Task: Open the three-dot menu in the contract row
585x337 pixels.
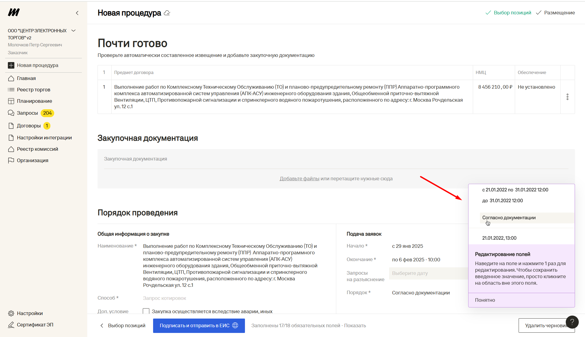Action: [567, 97]
